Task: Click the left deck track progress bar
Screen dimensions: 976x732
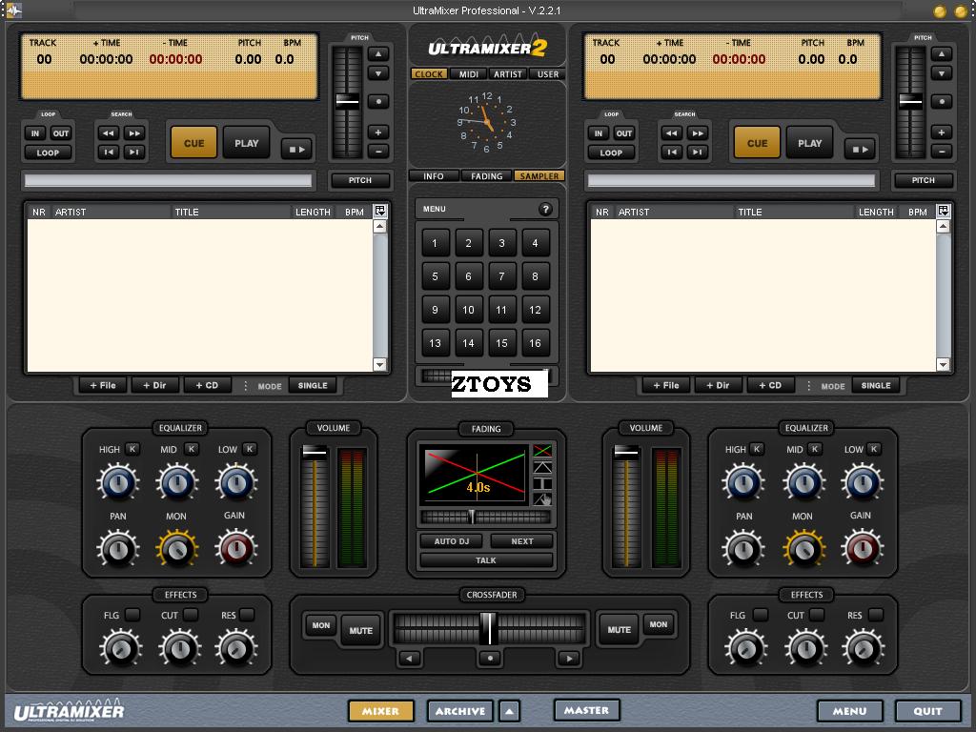Action: (168, 180)
